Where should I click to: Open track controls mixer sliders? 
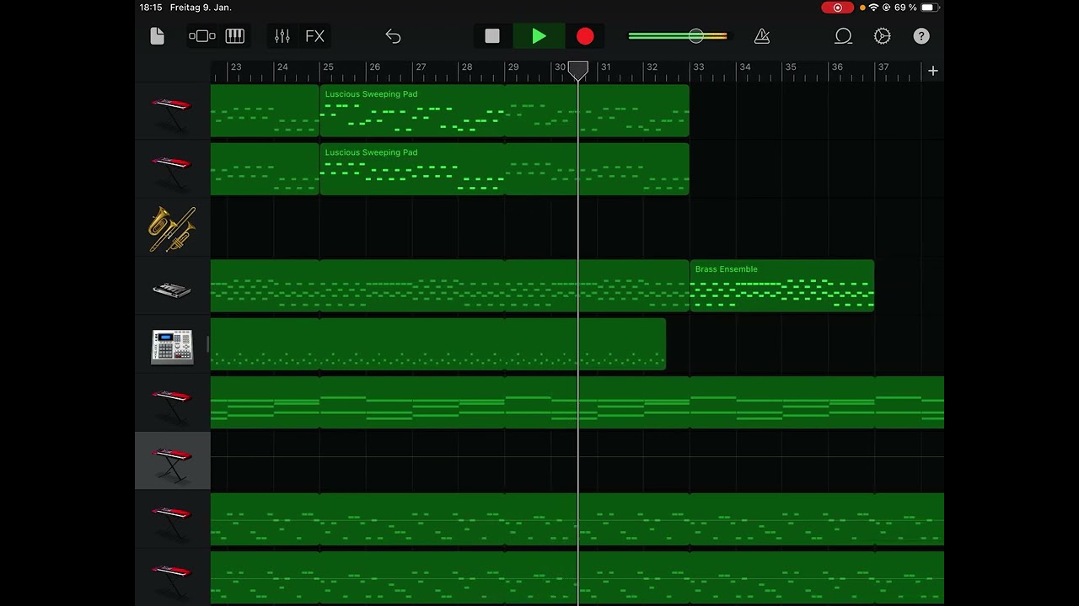coord(282,36)
